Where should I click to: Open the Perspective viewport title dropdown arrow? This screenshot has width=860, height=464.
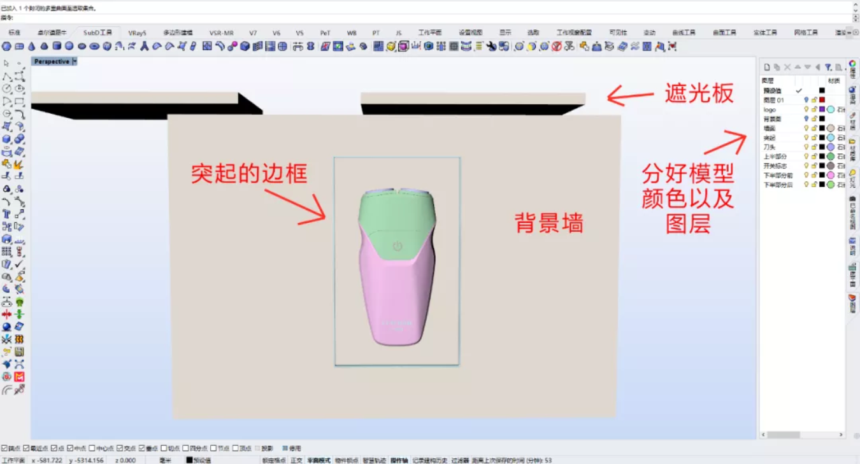[x=75, y=62]
